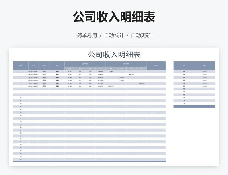Select the 序号 column header
The image size is (228, 175).
click(21, 66)
